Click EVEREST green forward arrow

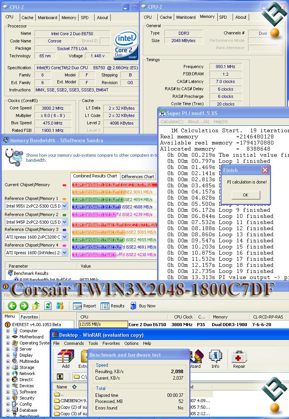tap(24, 306)
